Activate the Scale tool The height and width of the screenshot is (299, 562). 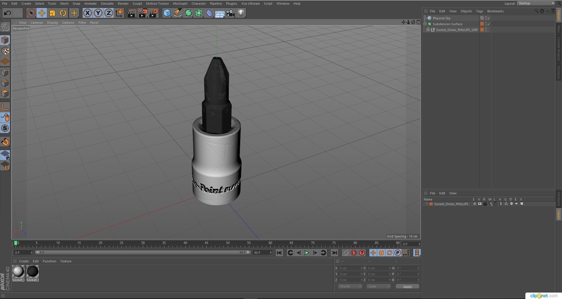tap(52, 13)
